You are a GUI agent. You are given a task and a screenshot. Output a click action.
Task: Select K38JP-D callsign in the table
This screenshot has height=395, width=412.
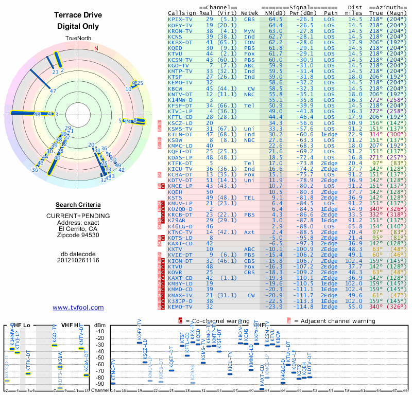[180, 301]
